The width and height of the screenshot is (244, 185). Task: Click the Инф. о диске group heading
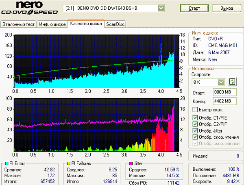[205, 33]
